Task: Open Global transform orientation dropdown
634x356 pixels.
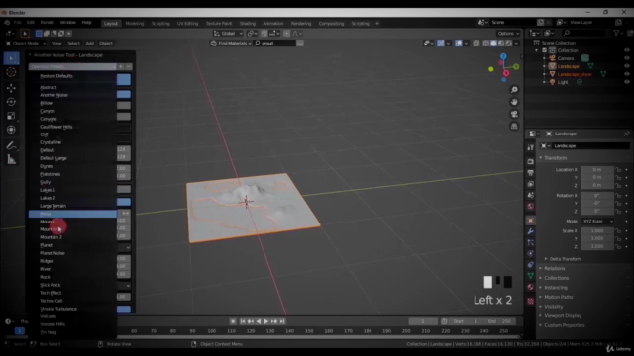Action: pyautogui.click(x=228, y=33)
